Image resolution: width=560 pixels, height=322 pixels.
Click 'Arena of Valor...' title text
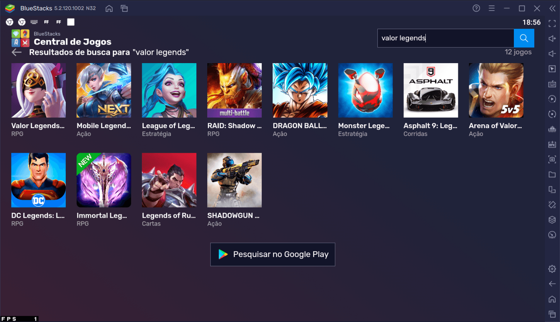click(495, 126)
